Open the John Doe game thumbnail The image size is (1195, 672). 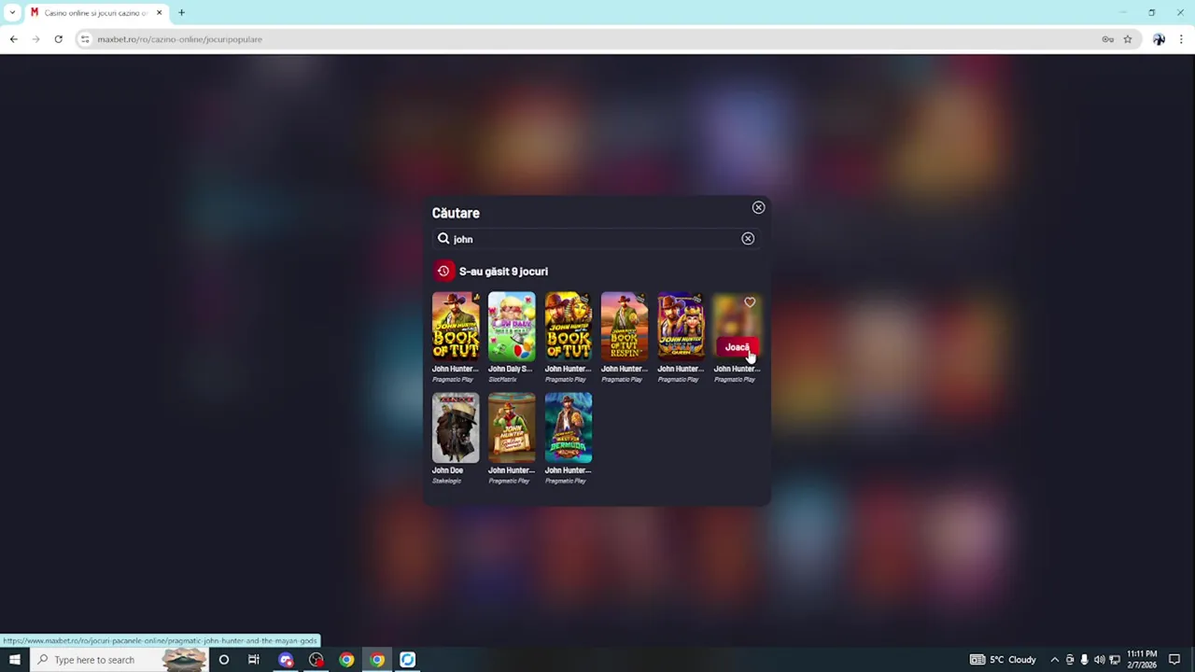click(456, 427)
